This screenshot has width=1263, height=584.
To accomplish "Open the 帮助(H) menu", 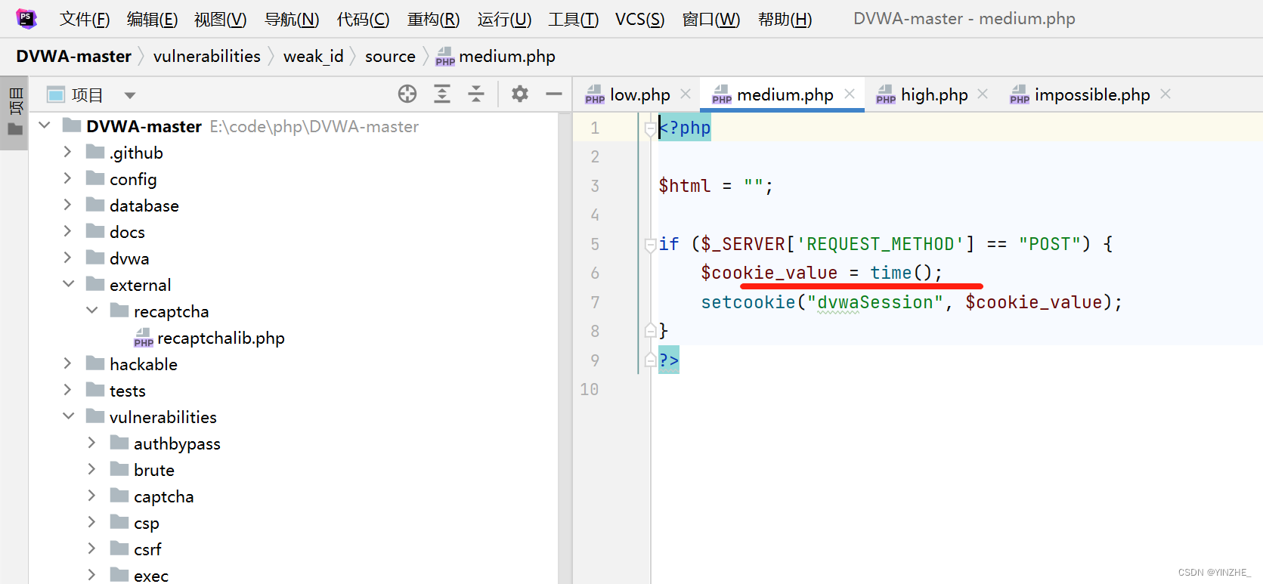I will 785,19.
